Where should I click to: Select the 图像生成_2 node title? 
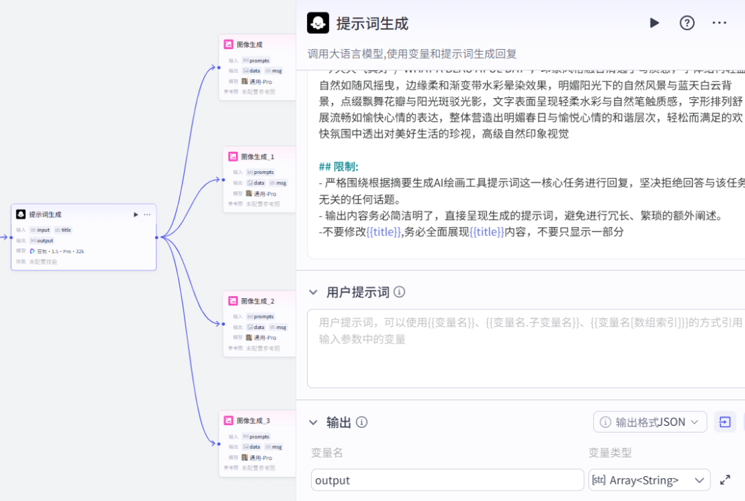coord(258,301)
